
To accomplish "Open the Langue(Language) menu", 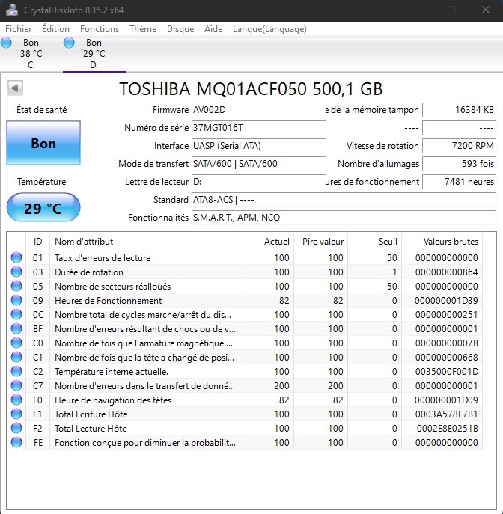I will tap(269, 29).
